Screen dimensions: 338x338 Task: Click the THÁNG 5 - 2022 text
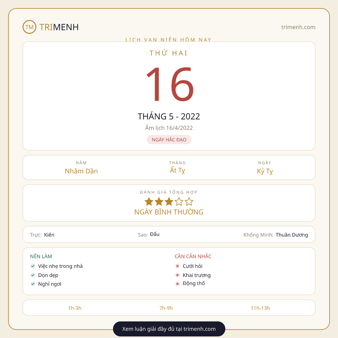point(169,116)
